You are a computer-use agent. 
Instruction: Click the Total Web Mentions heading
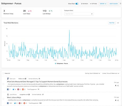pyautogui.click(x=11, y=23)
